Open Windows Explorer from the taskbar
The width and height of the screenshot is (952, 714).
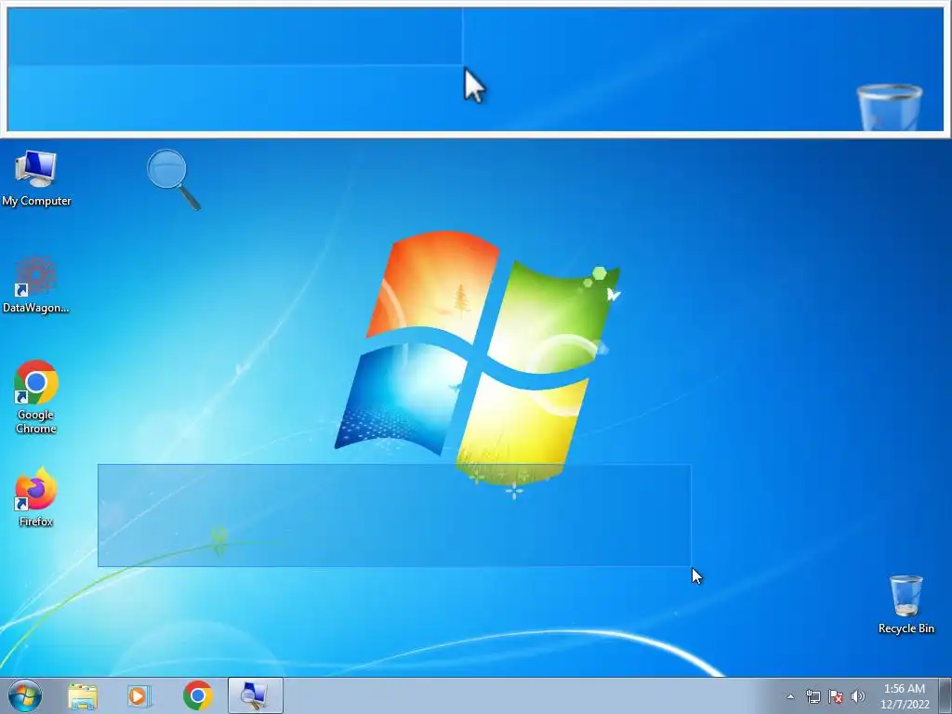83,695
